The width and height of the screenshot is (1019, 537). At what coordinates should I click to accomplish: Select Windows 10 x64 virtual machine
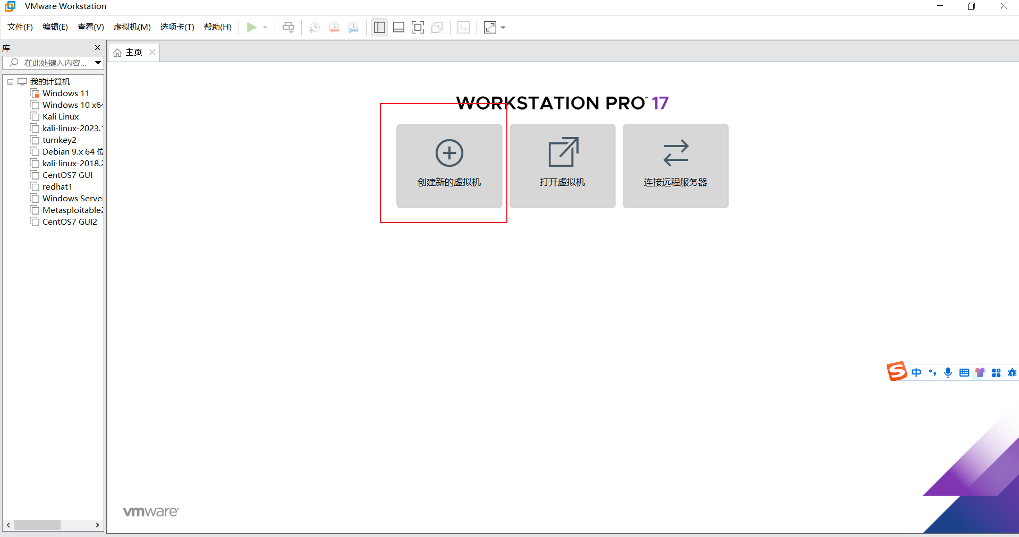(x=72, y=105)
